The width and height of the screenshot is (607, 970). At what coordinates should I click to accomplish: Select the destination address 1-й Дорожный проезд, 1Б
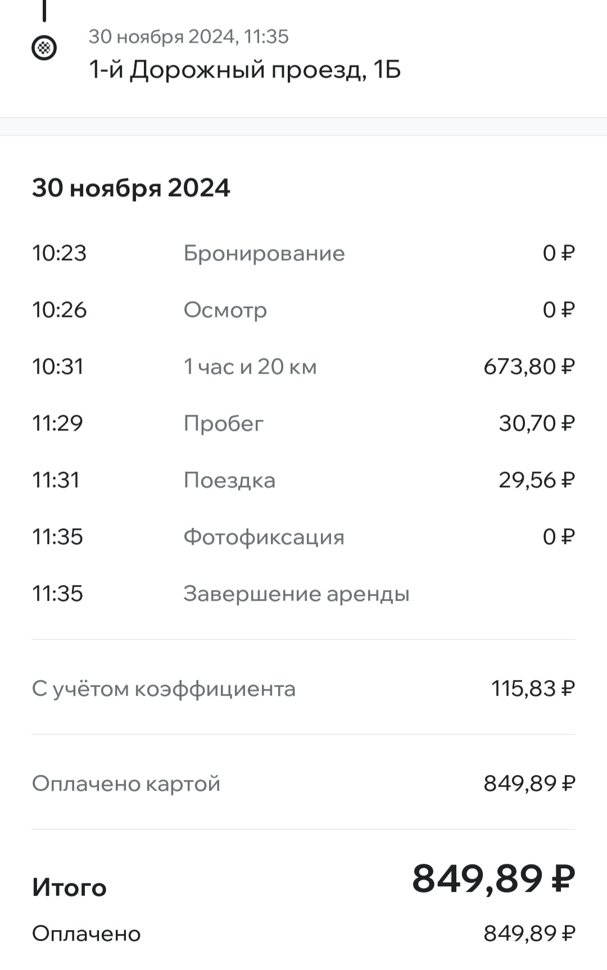pos(244,70)
